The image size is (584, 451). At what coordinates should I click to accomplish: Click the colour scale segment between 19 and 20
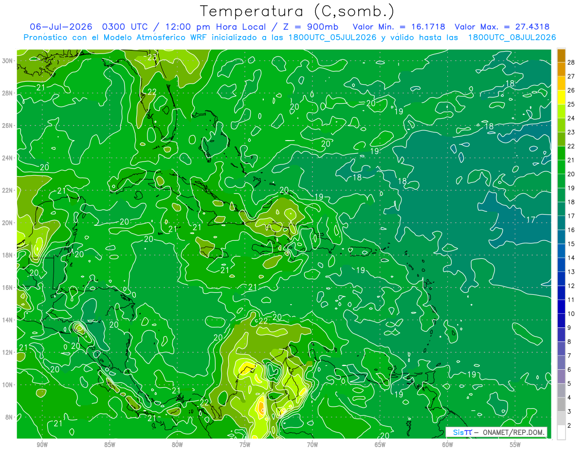[561, 181]
